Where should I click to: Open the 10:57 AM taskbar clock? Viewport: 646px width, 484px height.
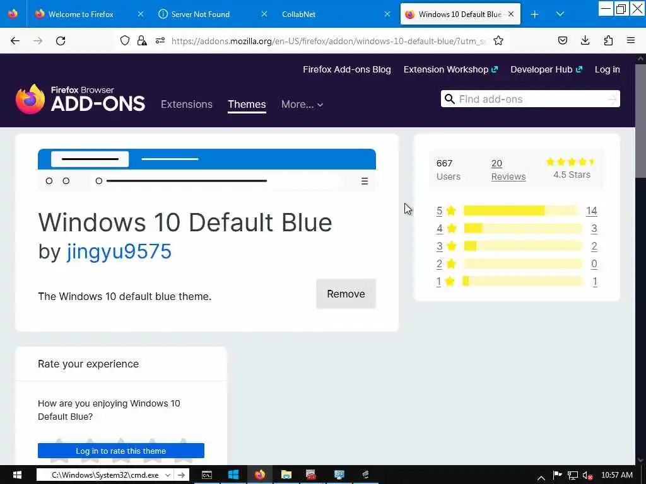617,475
